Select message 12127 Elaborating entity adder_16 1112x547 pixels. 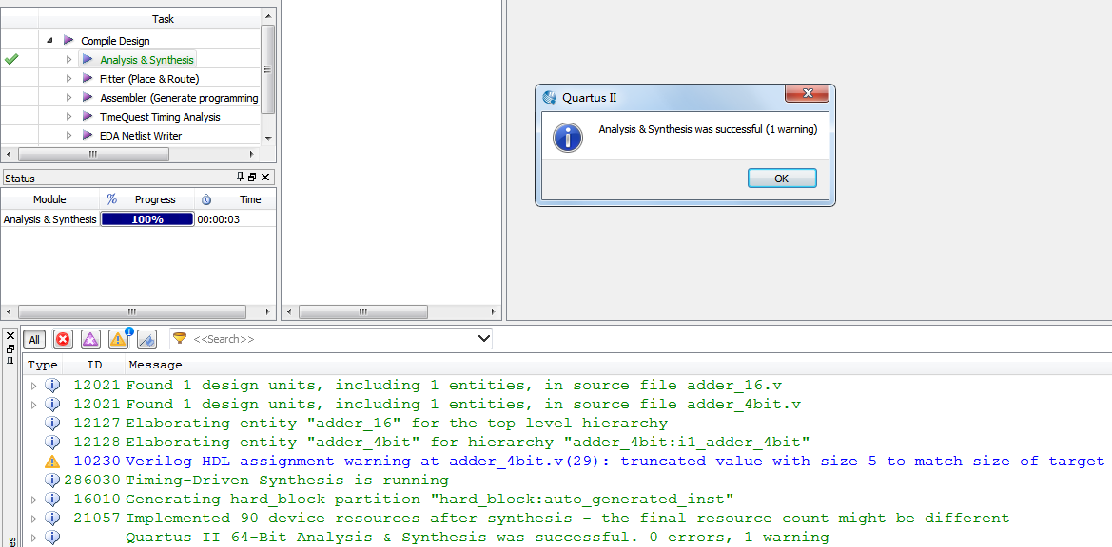tap(397, 424)
